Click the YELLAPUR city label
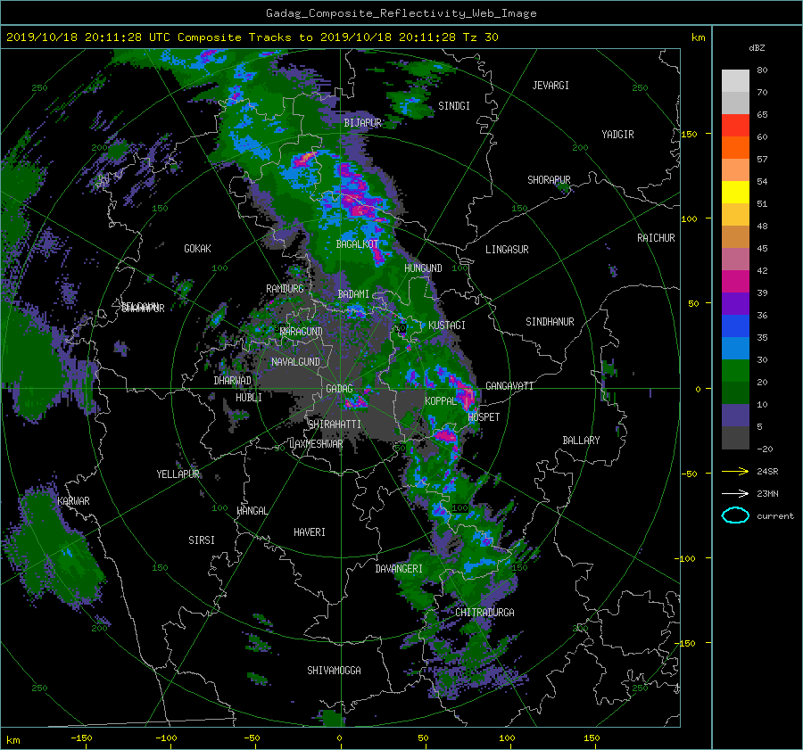The height and width of the screenshot is (750, 803). [x=178, y=474]
